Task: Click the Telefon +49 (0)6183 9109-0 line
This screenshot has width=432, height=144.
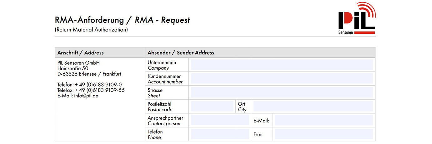Action: (89, 85)
